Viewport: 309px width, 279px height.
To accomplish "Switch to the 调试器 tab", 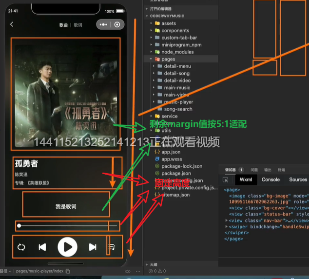I will [x=230, y=170].
